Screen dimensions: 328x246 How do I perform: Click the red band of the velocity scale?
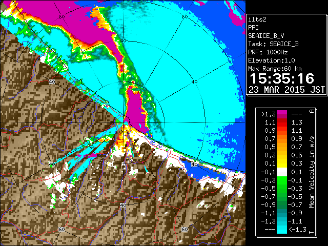tap(282, 125)
